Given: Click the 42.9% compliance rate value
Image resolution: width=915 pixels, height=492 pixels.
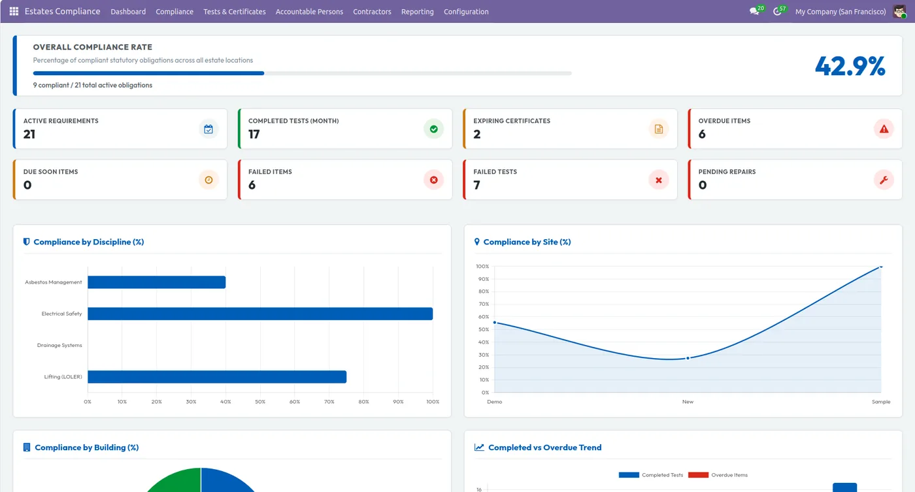Looking at the screenshot, I should pos(850,66).
